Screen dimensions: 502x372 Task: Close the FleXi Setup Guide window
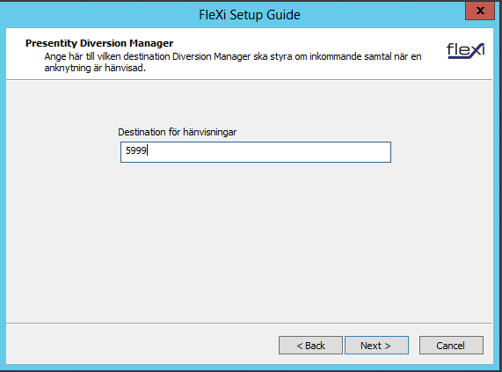pyautogui.click(x=480, y=11)
